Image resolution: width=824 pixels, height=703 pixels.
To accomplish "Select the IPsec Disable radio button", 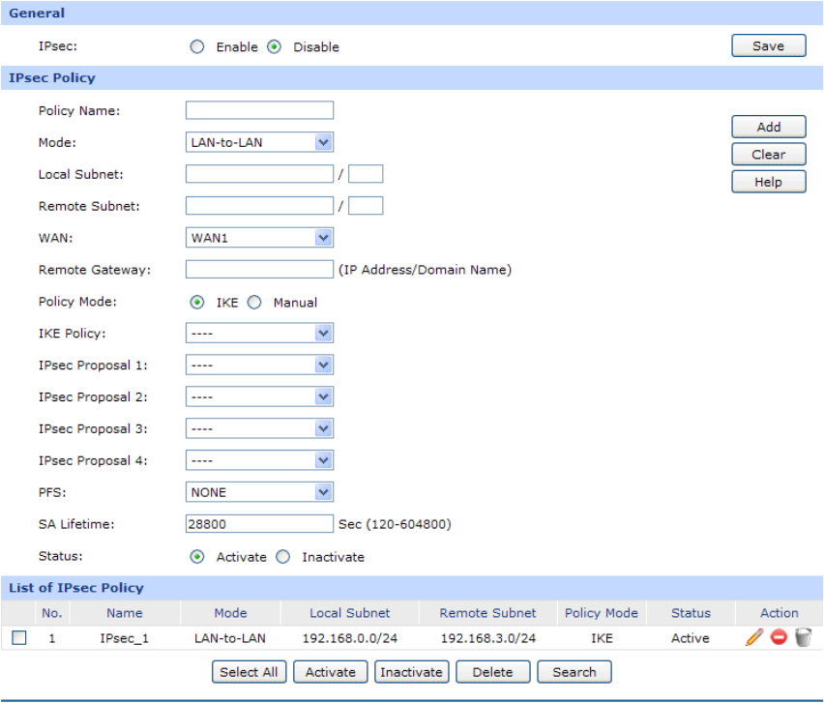I will [x=274, y=46].
